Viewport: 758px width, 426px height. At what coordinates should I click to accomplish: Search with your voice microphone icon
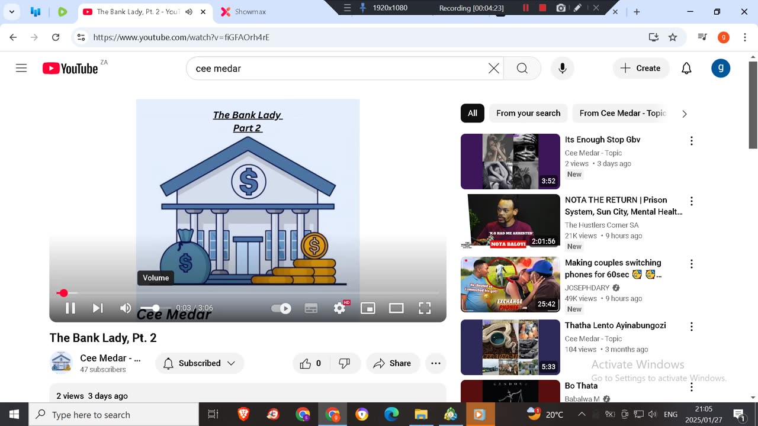coord(563,69)
